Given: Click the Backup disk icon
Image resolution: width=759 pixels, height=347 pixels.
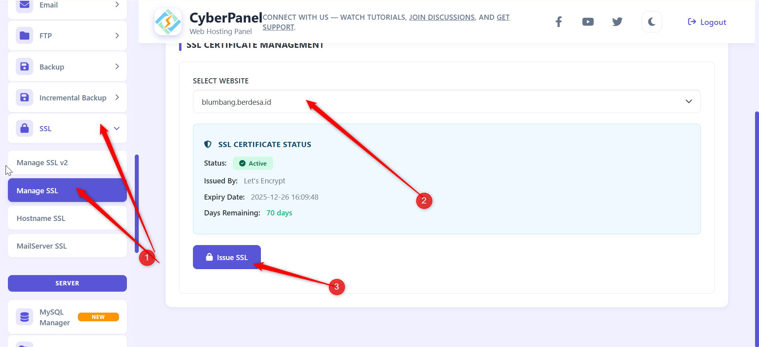Looking at the screenshot, I should [x=25, y=66].
